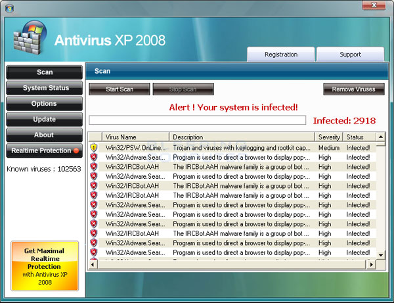Open System Status from the sidebar
The width and height of the screenshot is (394, 303).
[45, 88]
